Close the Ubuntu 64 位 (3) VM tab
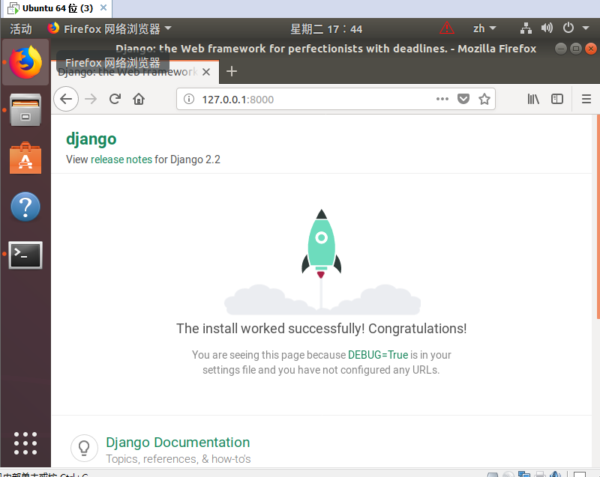Viewport: 600px width, 477px height. coord(103,7)
